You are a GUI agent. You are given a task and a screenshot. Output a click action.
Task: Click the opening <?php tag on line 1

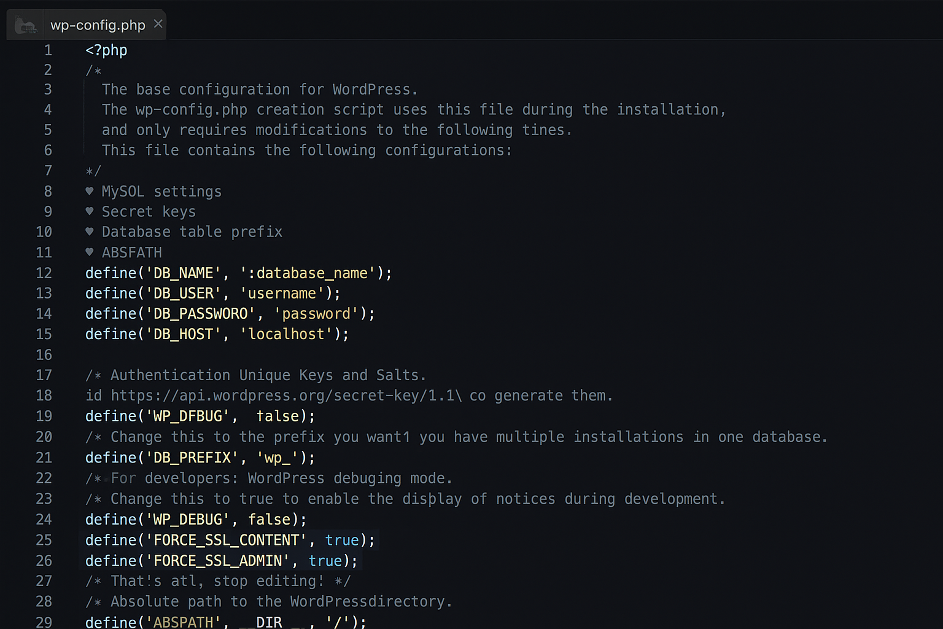[106, 50]
